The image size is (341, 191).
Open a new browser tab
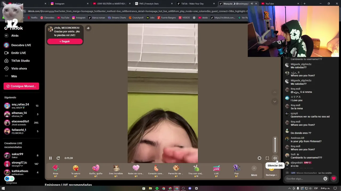click(x=305, y=4)
